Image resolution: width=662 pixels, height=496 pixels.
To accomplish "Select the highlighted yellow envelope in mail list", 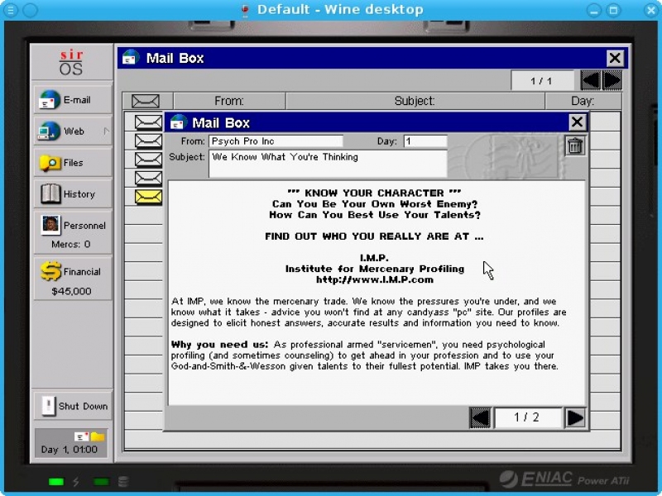I will 149,197.
